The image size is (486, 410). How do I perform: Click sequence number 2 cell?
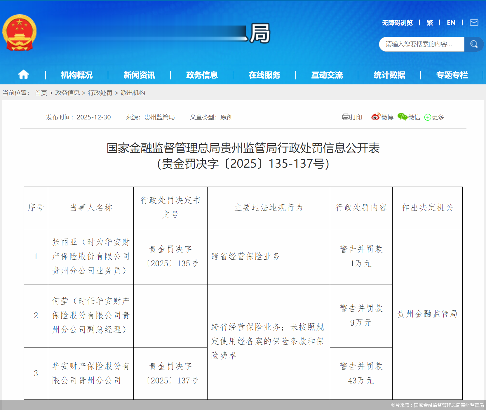tap(36, 315)
